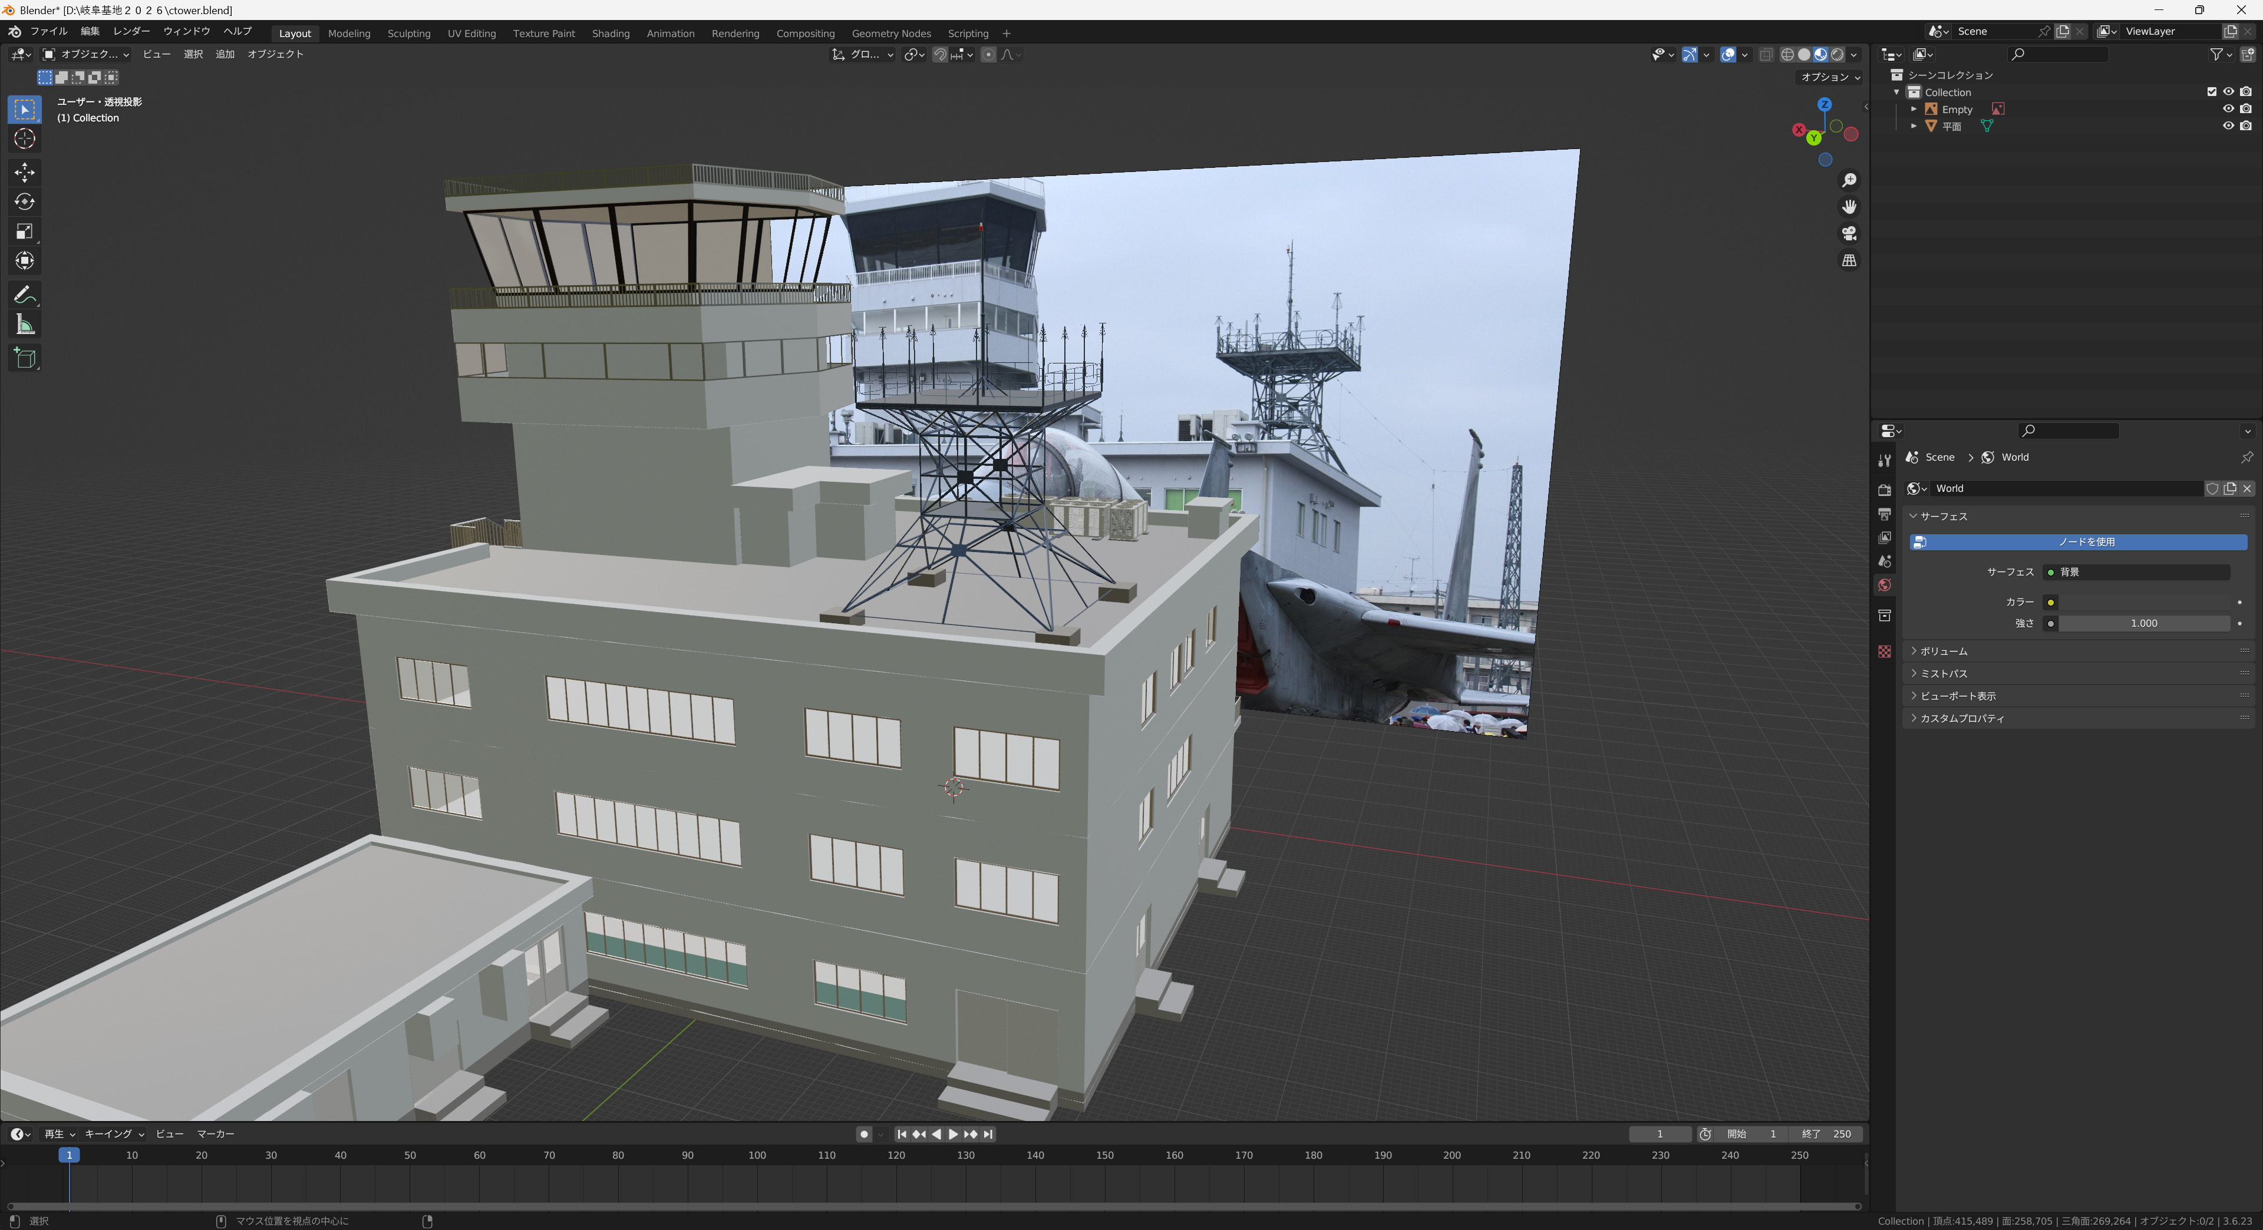This screenshot has height=1230, width=2263.
Task: Choose the Annotate pencil tool
Action: click(25, 295)
